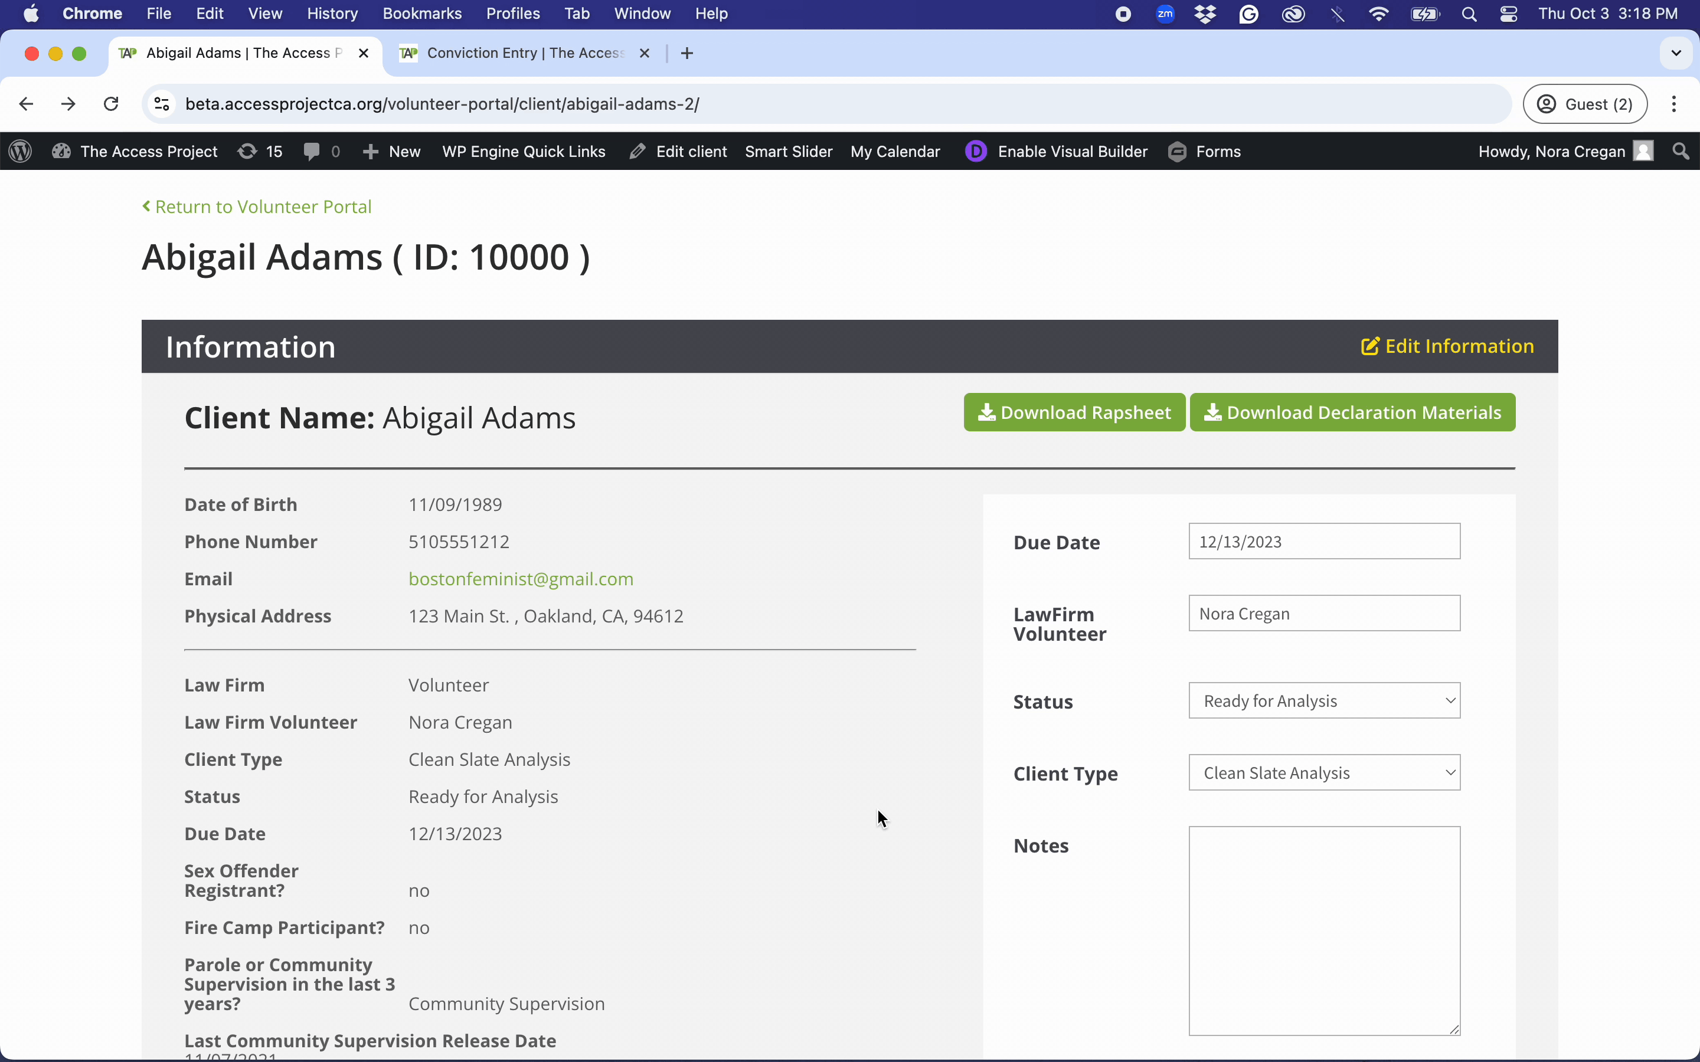Reload the page with the refresh icon
Screen dimensions: 1700x1062
click(x=111, y=104)
